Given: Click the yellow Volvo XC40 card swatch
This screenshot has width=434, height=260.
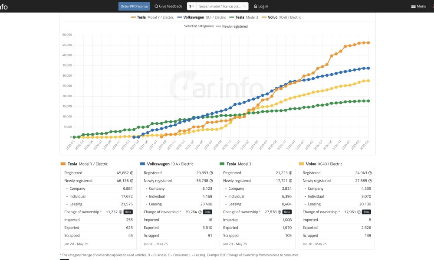Looking at the screenshot, I should (x=302, y=164).
